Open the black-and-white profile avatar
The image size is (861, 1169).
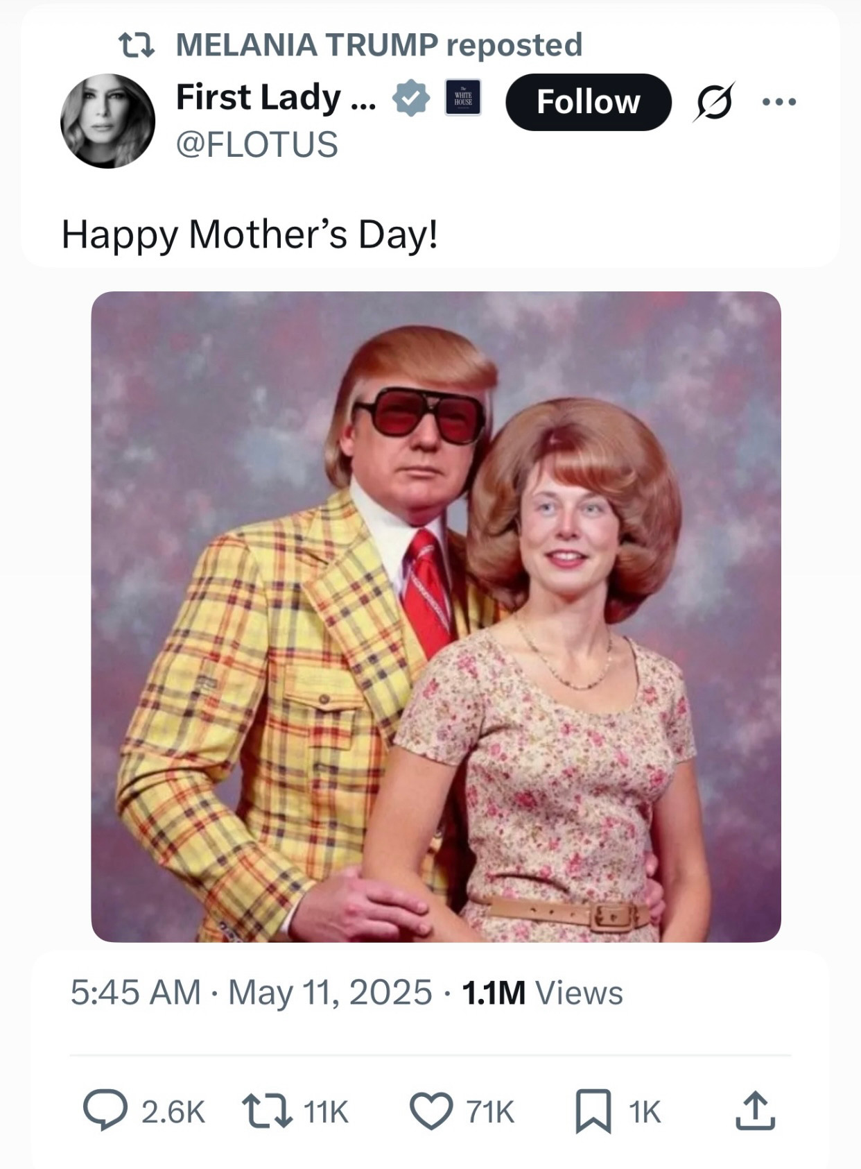tap(107, 121)
